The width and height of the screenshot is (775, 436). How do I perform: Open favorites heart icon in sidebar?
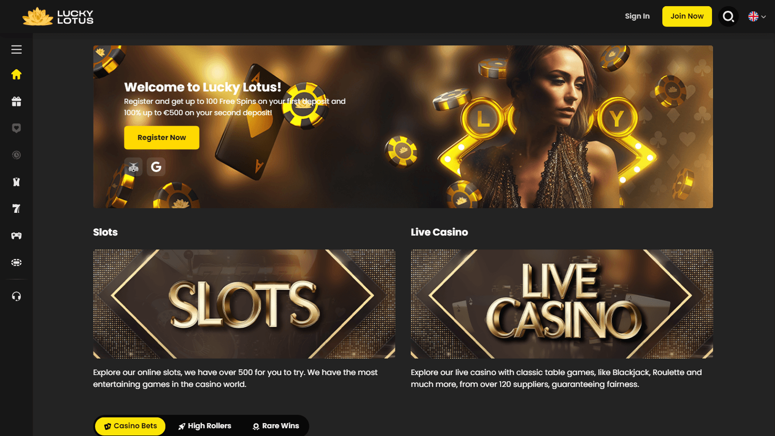click(17, 128)
